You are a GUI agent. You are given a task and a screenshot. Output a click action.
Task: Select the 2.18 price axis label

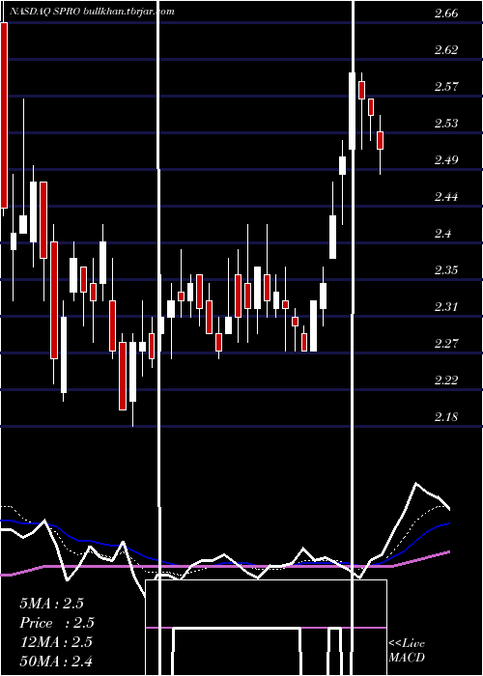click(x=446, y=417)
